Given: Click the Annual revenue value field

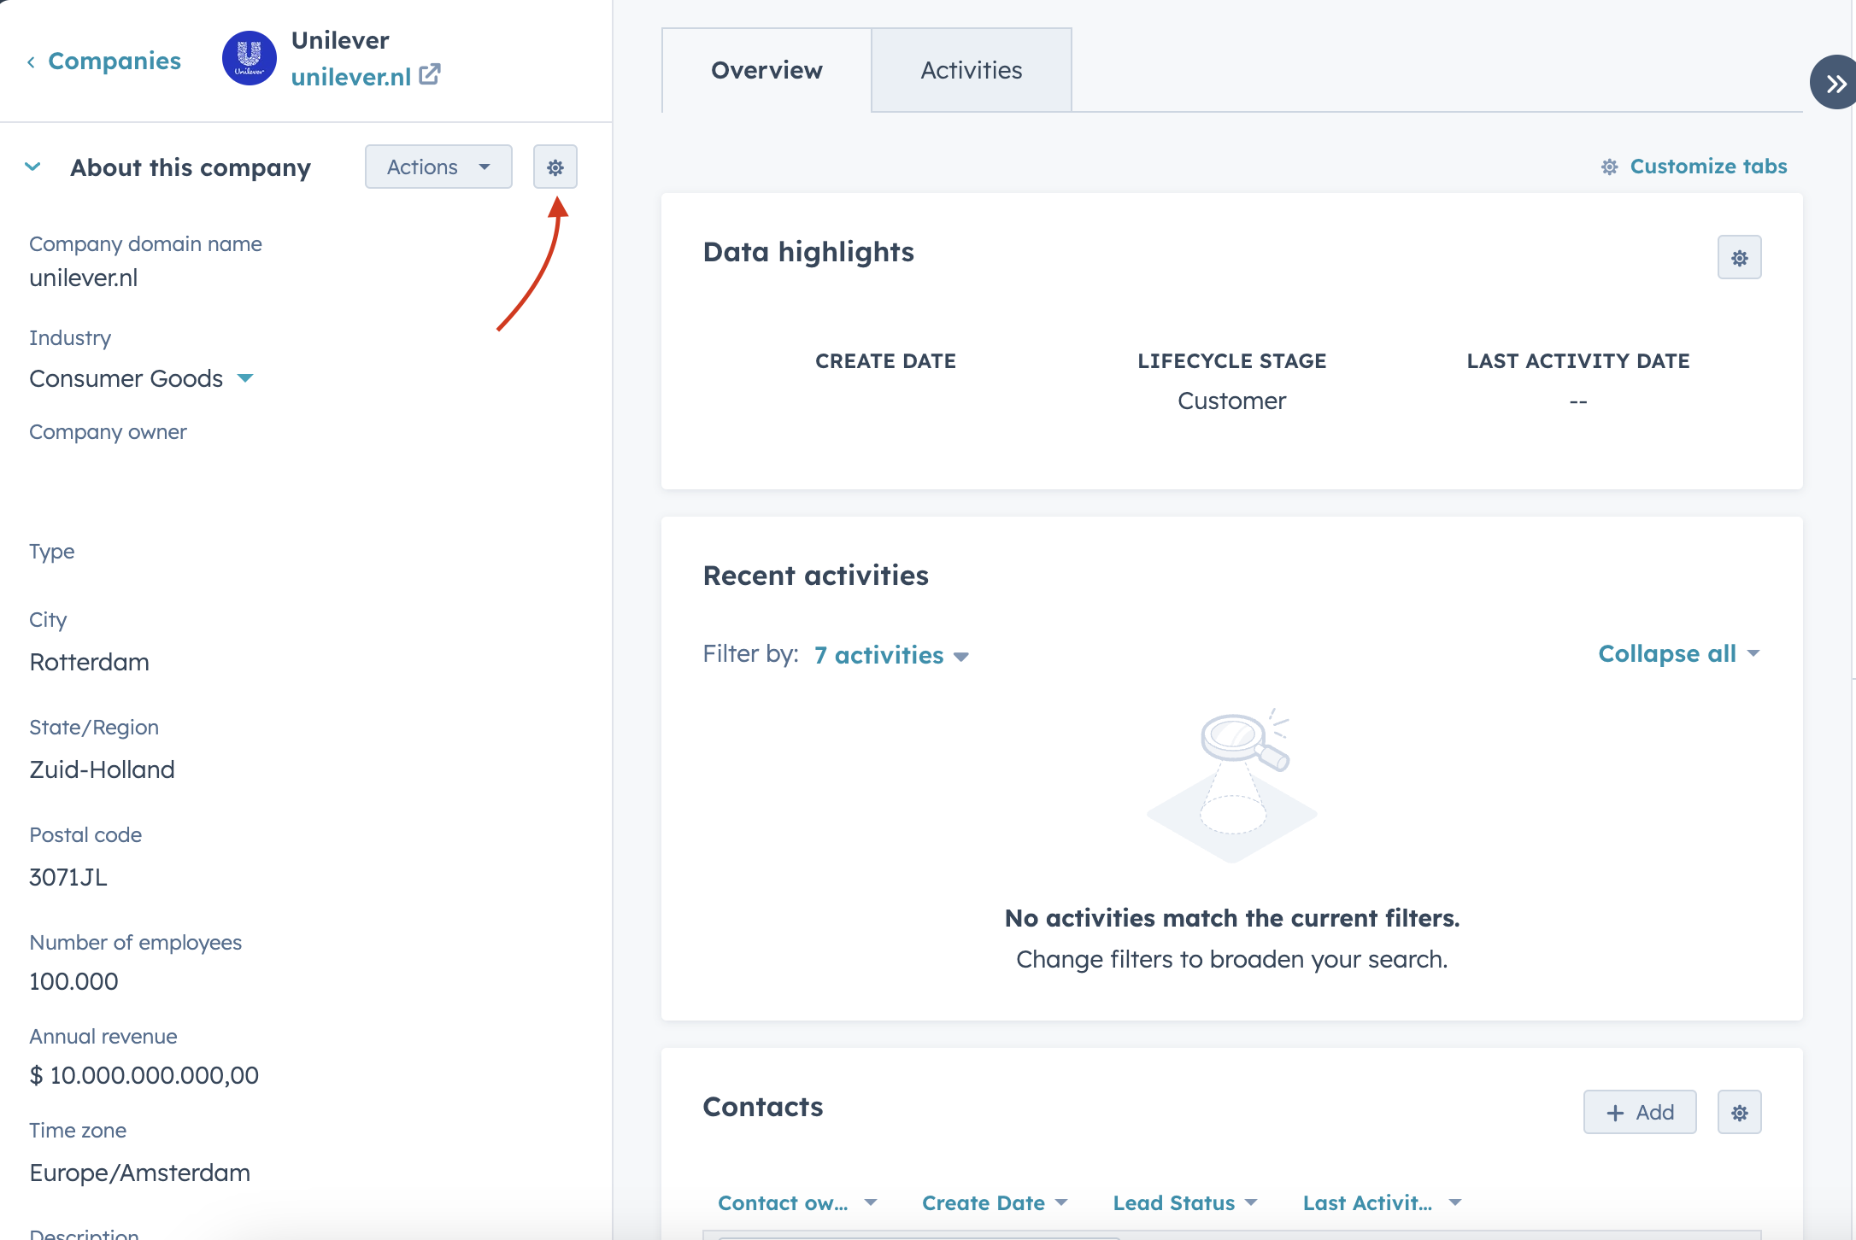Looking at the screenshot, I should pos(144,1075).
